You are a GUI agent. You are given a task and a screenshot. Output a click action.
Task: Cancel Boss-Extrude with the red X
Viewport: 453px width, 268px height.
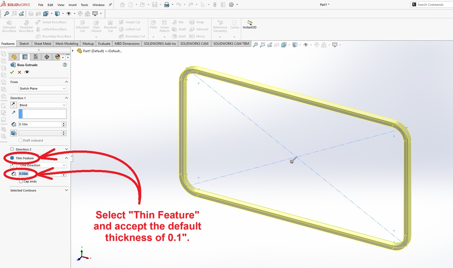[x=19, y=72]
